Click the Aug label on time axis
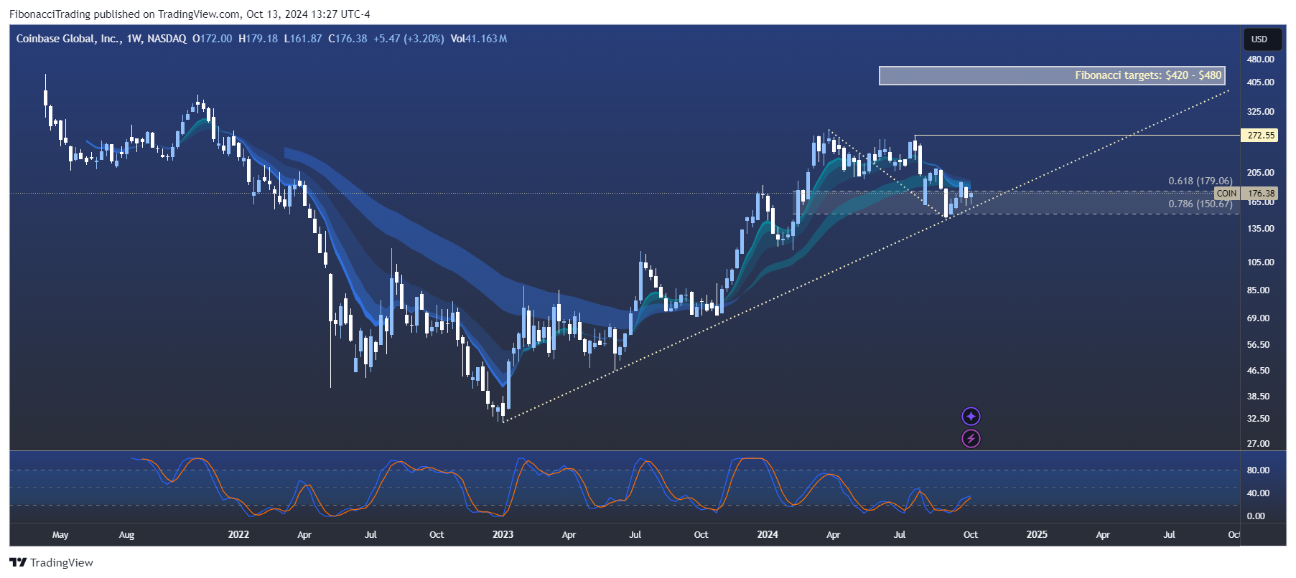The height and width of the screenshot is (578, 1296). [x=126, y=535]
